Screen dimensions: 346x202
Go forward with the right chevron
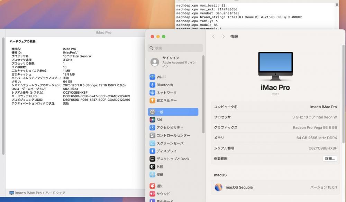point(223,37)
